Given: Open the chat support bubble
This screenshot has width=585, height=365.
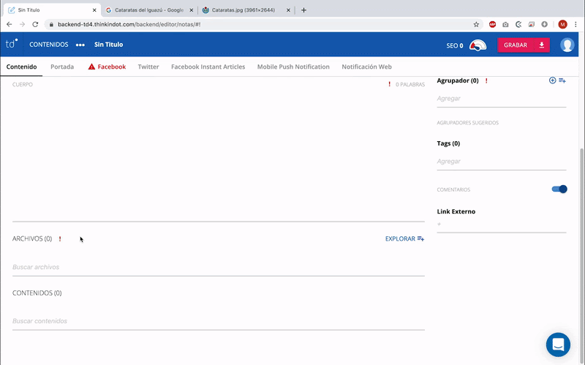Looking at the screenshot, I should pos(558,345).
